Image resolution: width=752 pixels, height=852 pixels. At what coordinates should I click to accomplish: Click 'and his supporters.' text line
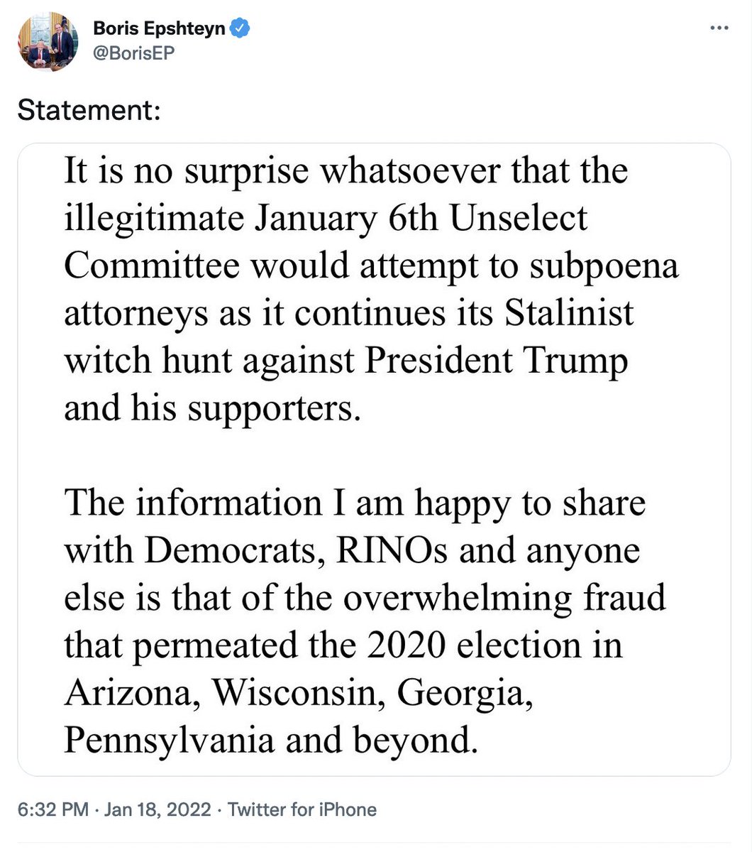pos(213,409)
